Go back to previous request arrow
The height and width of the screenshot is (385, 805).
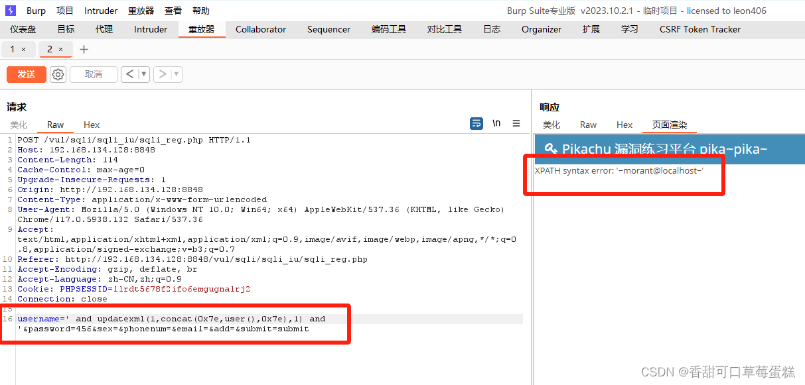point(129,74)
